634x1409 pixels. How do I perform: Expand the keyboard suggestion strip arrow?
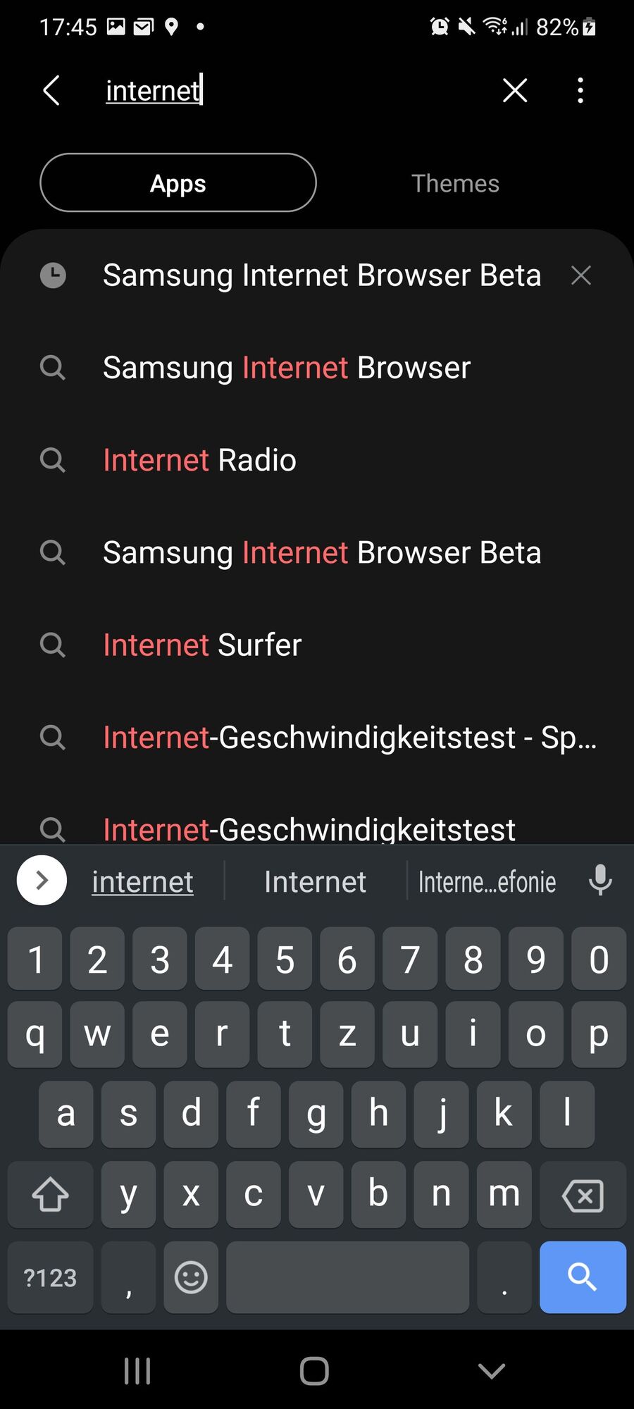pyautogui.click(x=42, y=881)
